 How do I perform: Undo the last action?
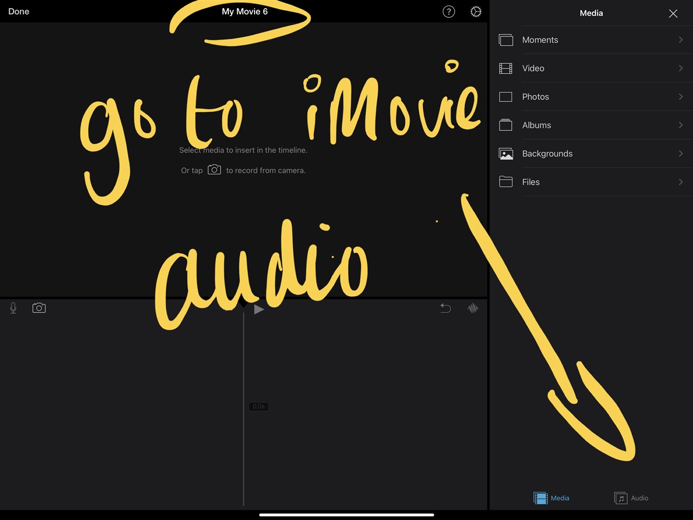(x=446, y=308)
